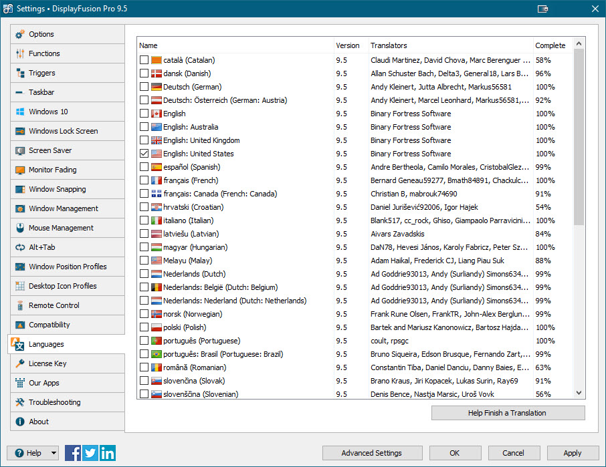Click the Apply button
This screenshot has width=606, height=467.
(x=573, y=453)
